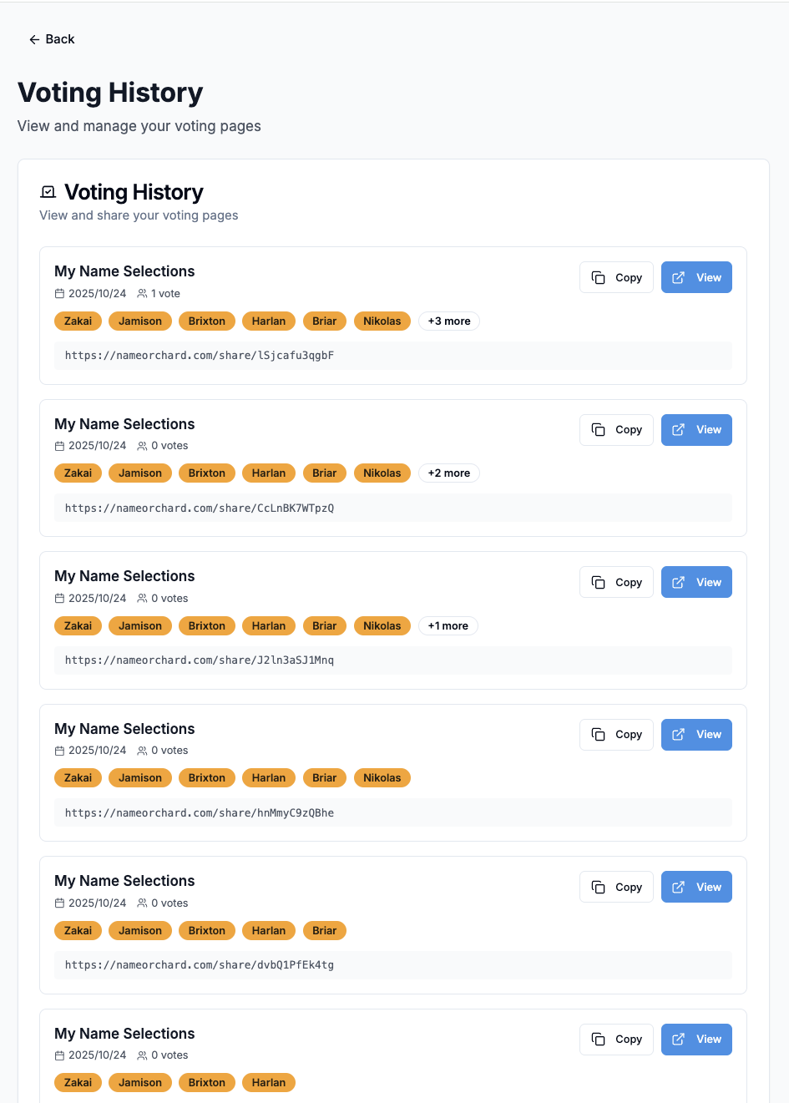Expand the +3 more names badge

[x=449, y=321]
